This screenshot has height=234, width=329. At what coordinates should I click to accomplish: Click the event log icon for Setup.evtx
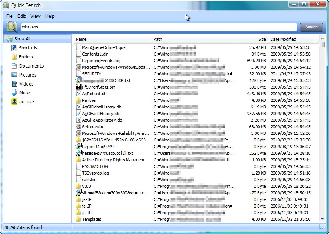[x=78, y=127]
